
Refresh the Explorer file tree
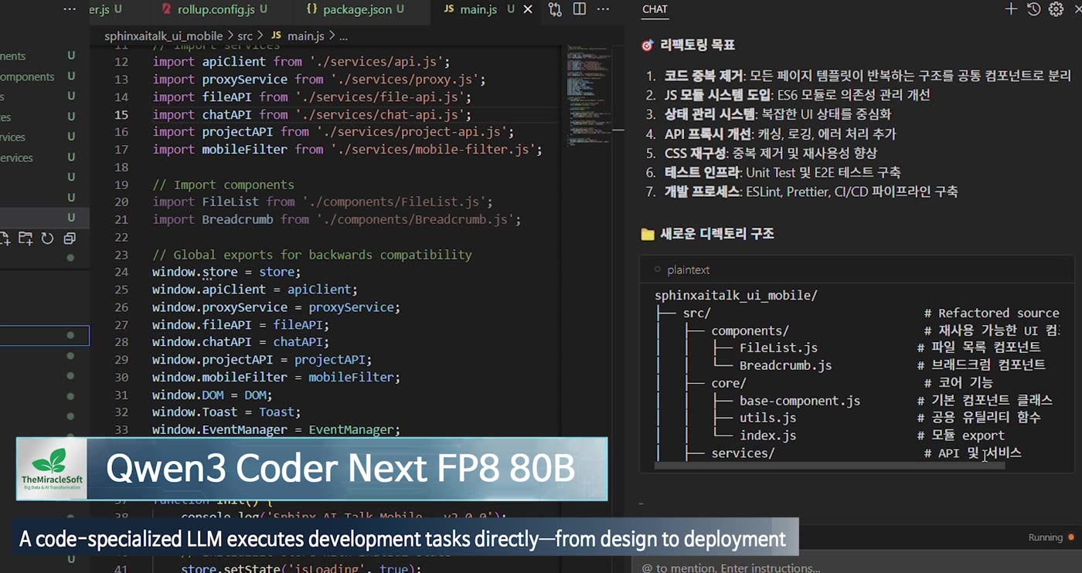point(47,239)
